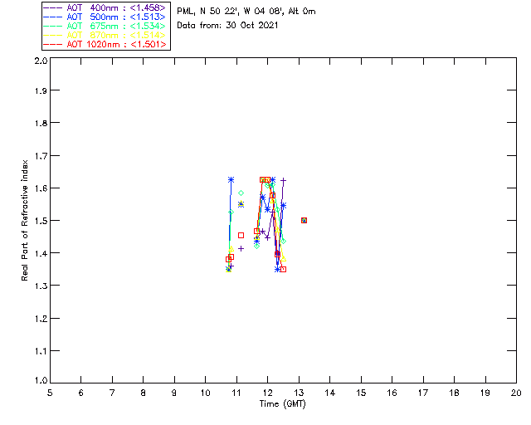Click the AOT 675nm legend entry
This screenshot has height=425, width=531.
coord(105,26)
